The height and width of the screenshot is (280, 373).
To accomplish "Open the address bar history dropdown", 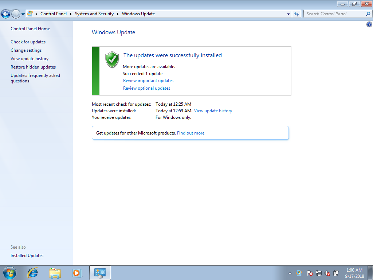I will 288,14.
